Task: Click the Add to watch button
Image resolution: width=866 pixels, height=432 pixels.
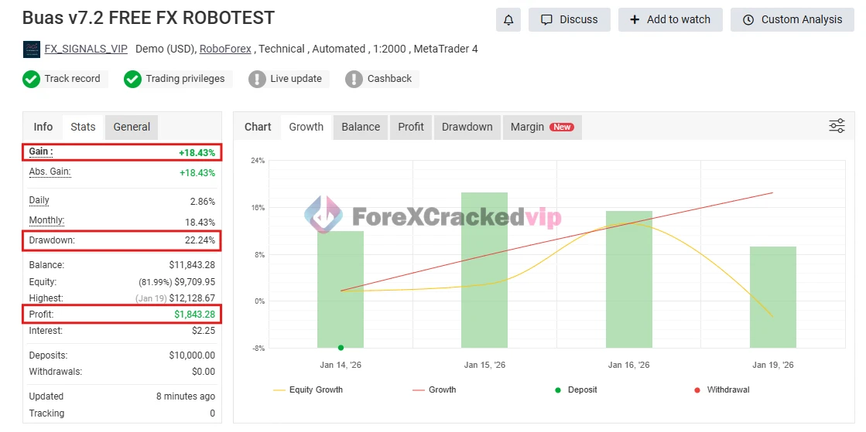Action: tap(669, 20)
